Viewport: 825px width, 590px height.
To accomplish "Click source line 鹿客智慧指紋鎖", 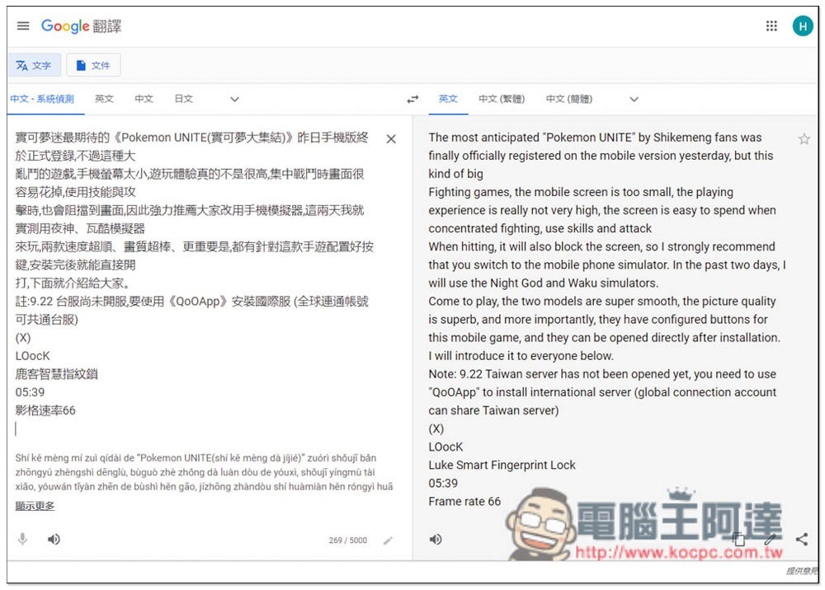I will coord(56,374).
